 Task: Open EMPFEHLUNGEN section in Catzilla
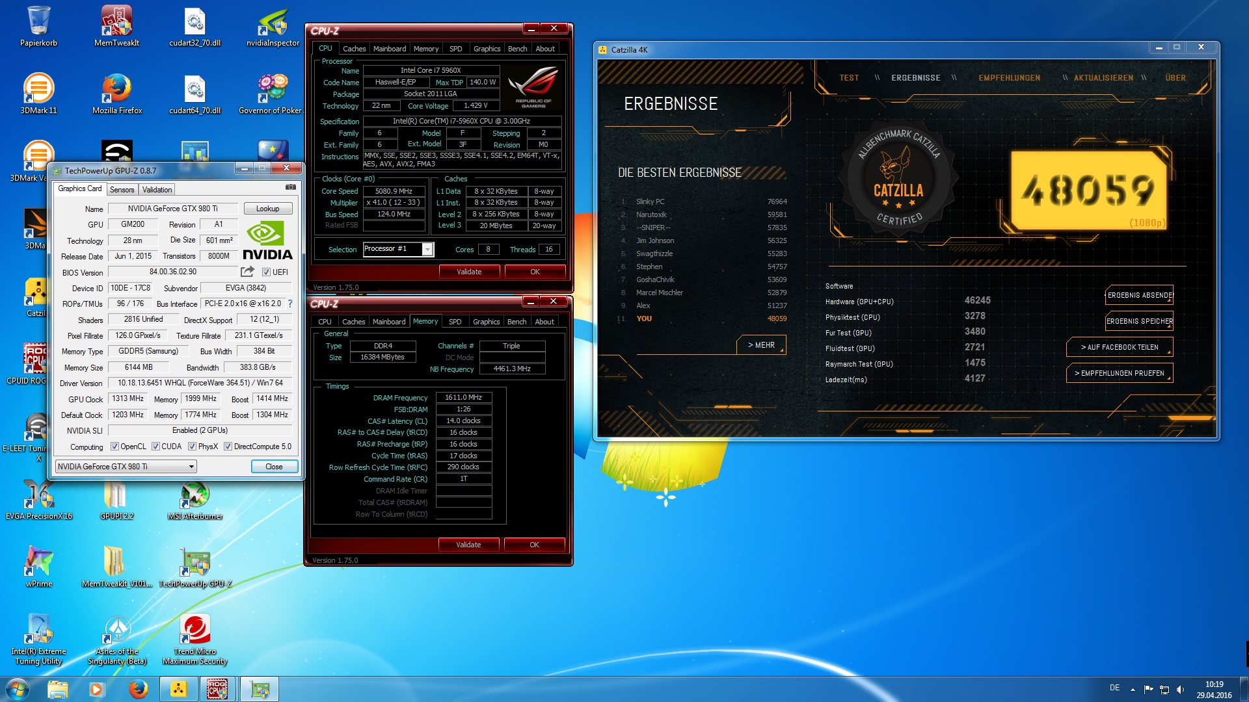coord(1009,78)
